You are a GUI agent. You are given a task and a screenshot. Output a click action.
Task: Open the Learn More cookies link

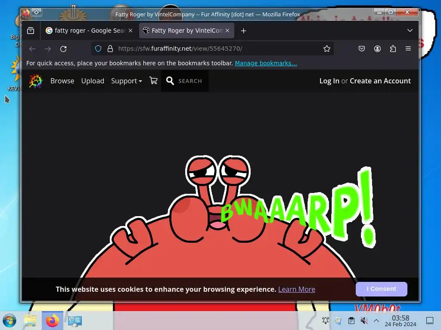point(296,289)
